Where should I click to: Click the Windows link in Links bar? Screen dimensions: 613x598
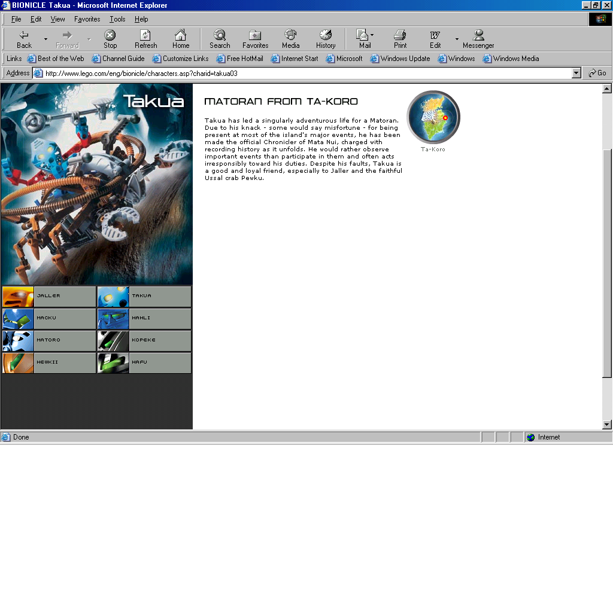456,59
